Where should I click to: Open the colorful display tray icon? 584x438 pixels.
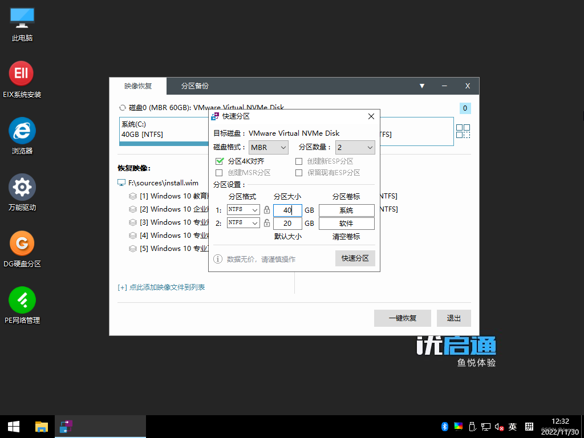[458, 427]
